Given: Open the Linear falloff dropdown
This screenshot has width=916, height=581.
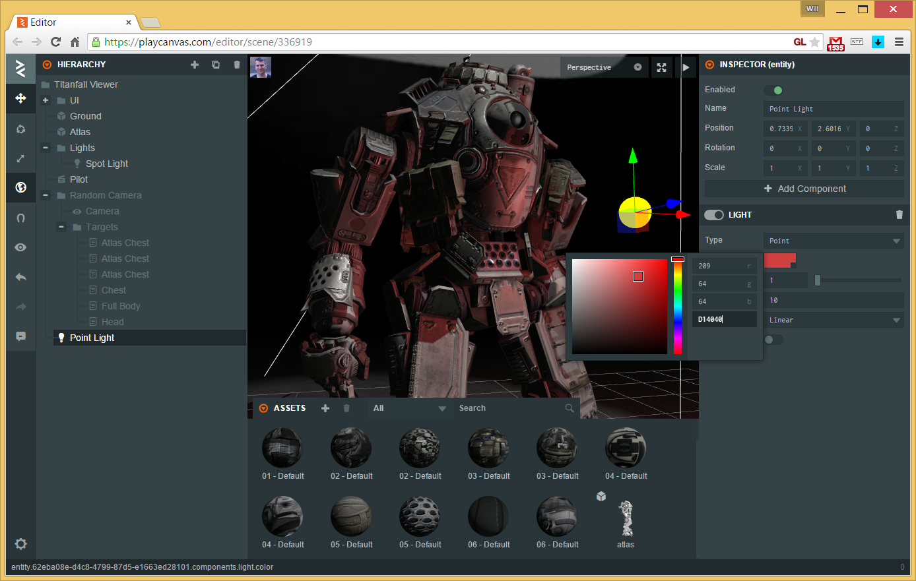Looking at the screenshot, I should click(x=834, y=320).
